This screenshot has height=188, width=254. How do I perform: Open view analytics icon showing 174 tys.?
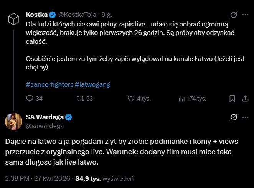(182, 99)
